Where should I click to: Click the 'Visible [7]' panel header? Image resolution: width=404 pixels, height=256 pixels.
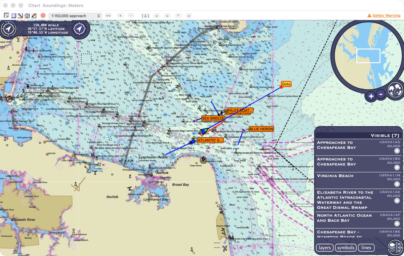pyautogui.click(x=358, y=135)
